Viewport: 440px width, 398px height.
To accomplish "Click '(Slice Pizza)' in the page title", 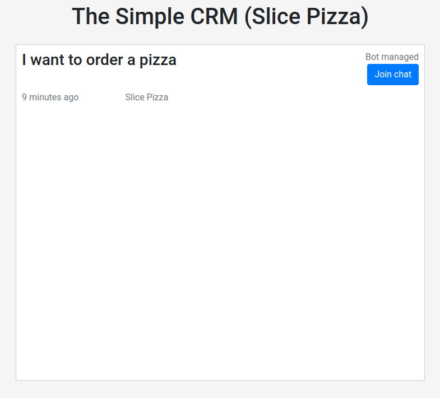I will pyautogui.click(x=307, y=17).
